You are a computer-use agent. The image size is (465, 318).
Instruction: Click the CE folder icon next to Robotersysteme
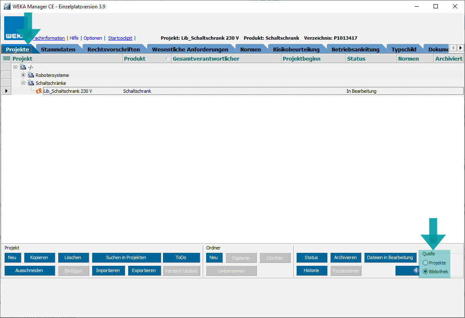tap(31, 75)
